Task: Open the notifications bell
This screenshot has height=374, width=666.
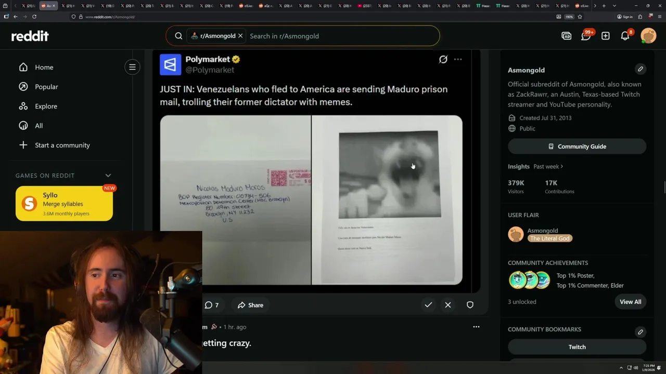Action: click(625, 36)
